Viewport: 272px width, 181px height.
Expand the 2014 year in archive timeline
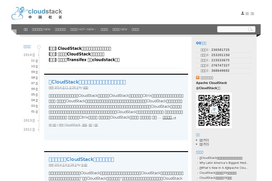29,55
